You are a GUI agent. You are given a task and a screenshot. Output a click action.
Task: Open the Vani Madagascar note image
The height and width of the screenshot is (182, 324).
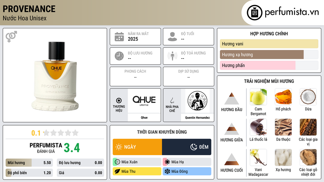(x=258, y=157)
